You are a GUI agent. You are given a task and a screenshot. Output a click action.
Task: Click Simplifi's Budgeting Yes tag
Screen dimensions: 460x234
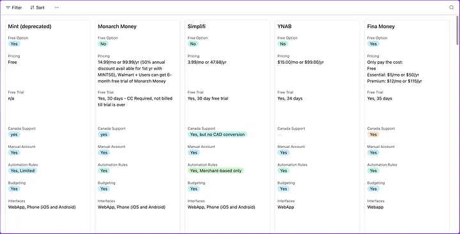point(194,189)
